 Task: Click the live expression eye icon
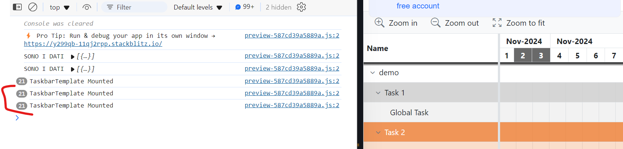click(87, 7)
